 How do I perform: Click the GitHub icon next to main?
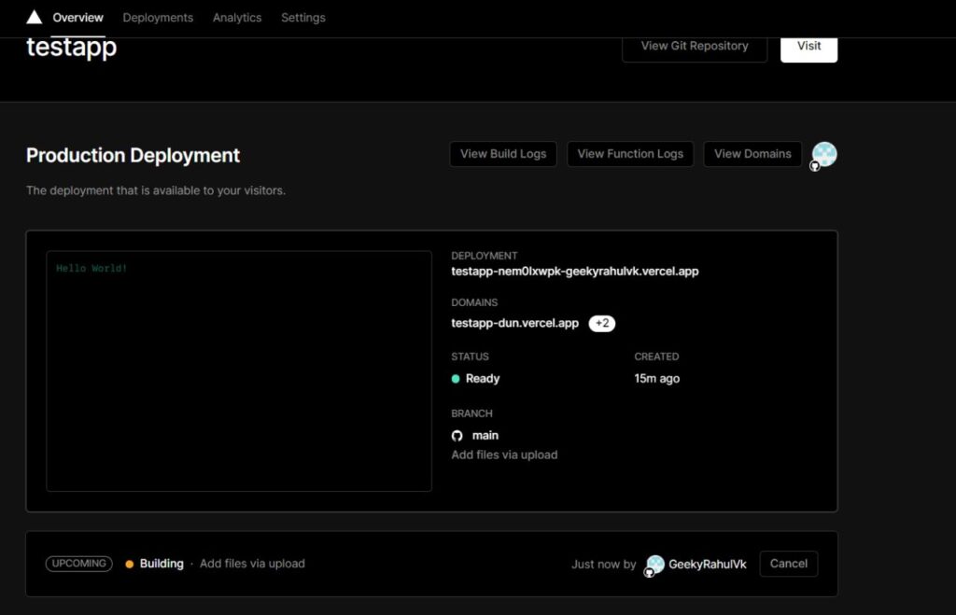click(x=457, y=436)
